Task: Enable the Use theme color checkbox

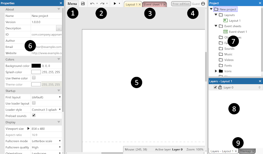Action: coord(34,78)
